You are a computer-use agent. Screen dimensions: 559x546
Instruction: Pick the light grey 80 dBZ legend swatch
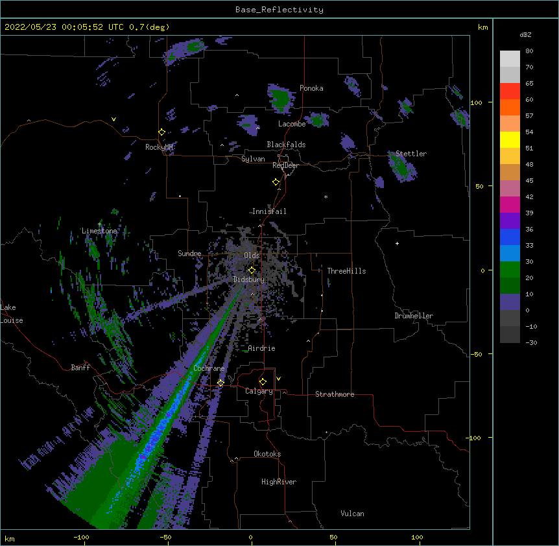pyautogui.click(x=510, y=59)
